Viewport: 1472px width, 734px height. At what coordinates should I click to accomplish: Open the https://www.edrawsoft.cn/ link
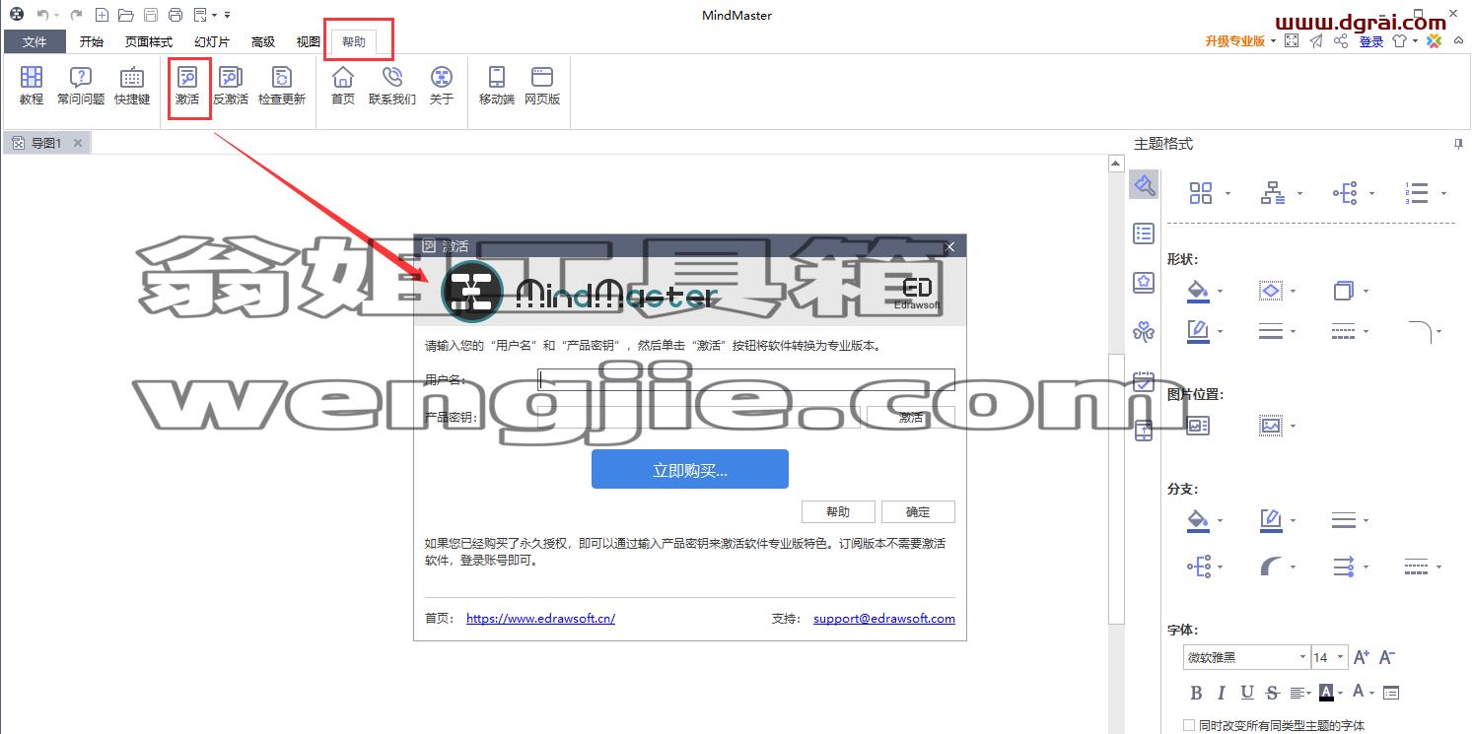pos(540,619)
